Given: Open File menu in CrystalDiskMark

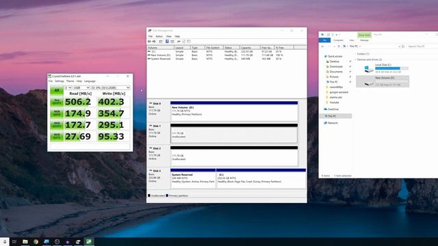Looking at the screenshot, I should pyautogui.click(x=51, y=81).
